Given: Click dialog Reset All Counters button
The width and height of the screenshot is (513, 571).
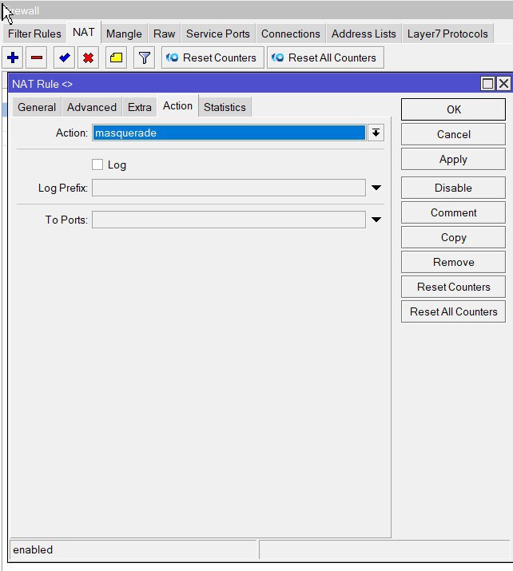Looking at the screenshot, I should (x=453, y=311).
